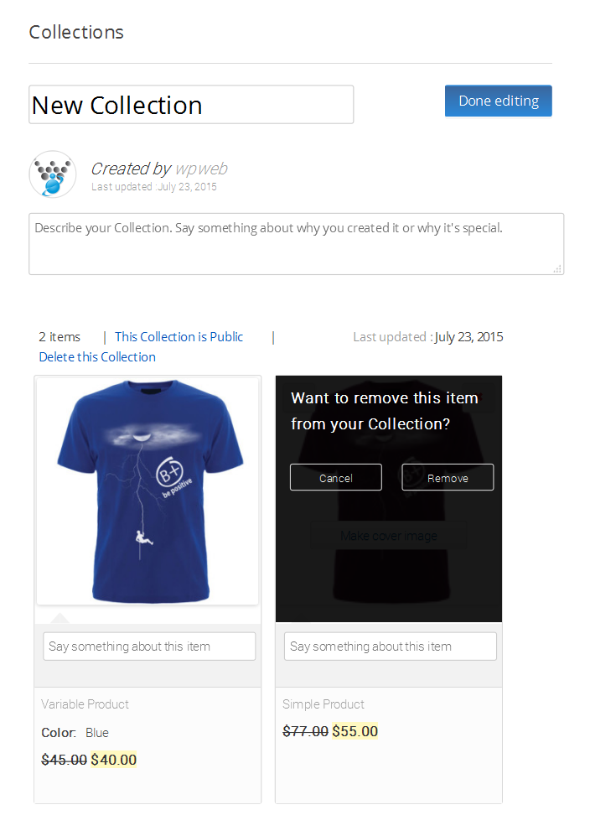
Task: Cancel removing the item from collection
Action: (336, 477)
